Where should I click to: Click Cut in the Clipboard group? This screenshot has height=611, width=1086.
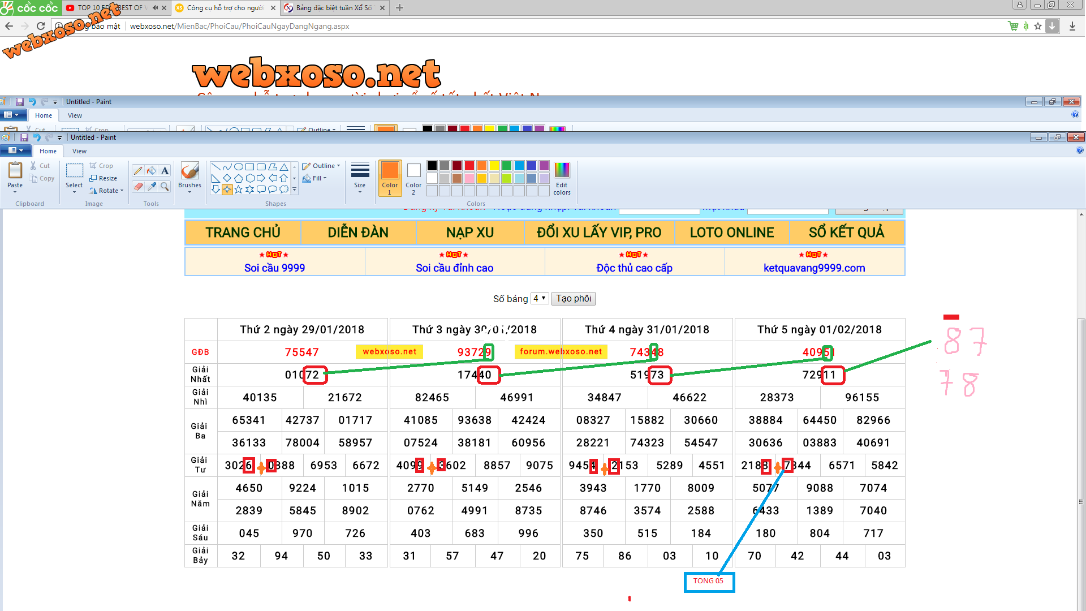[40, 166]
